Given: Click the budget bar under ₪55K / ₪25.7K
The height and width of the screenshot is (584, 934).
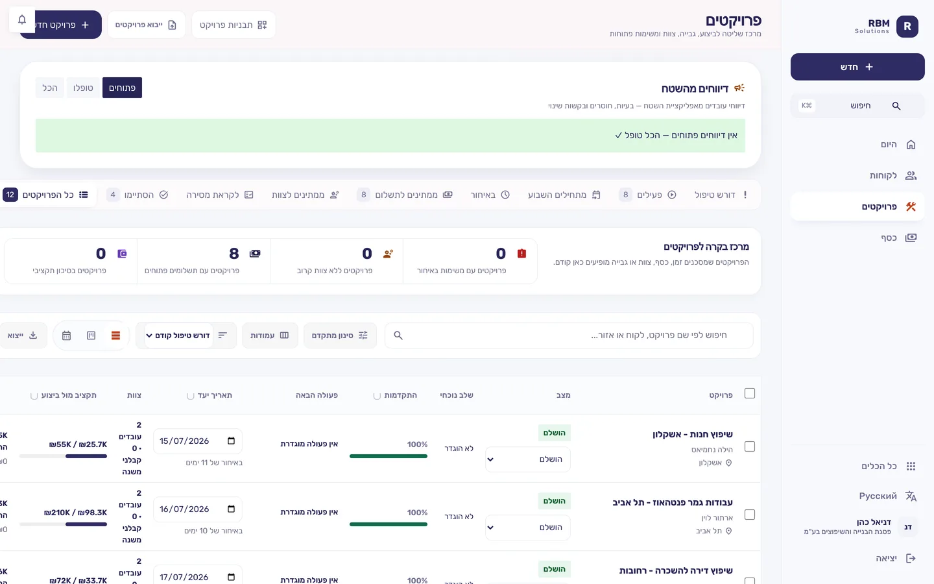Looking at the screenshot, I should 63,456.
